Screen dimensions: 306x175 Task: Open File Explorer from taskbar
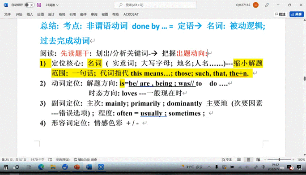53,167
